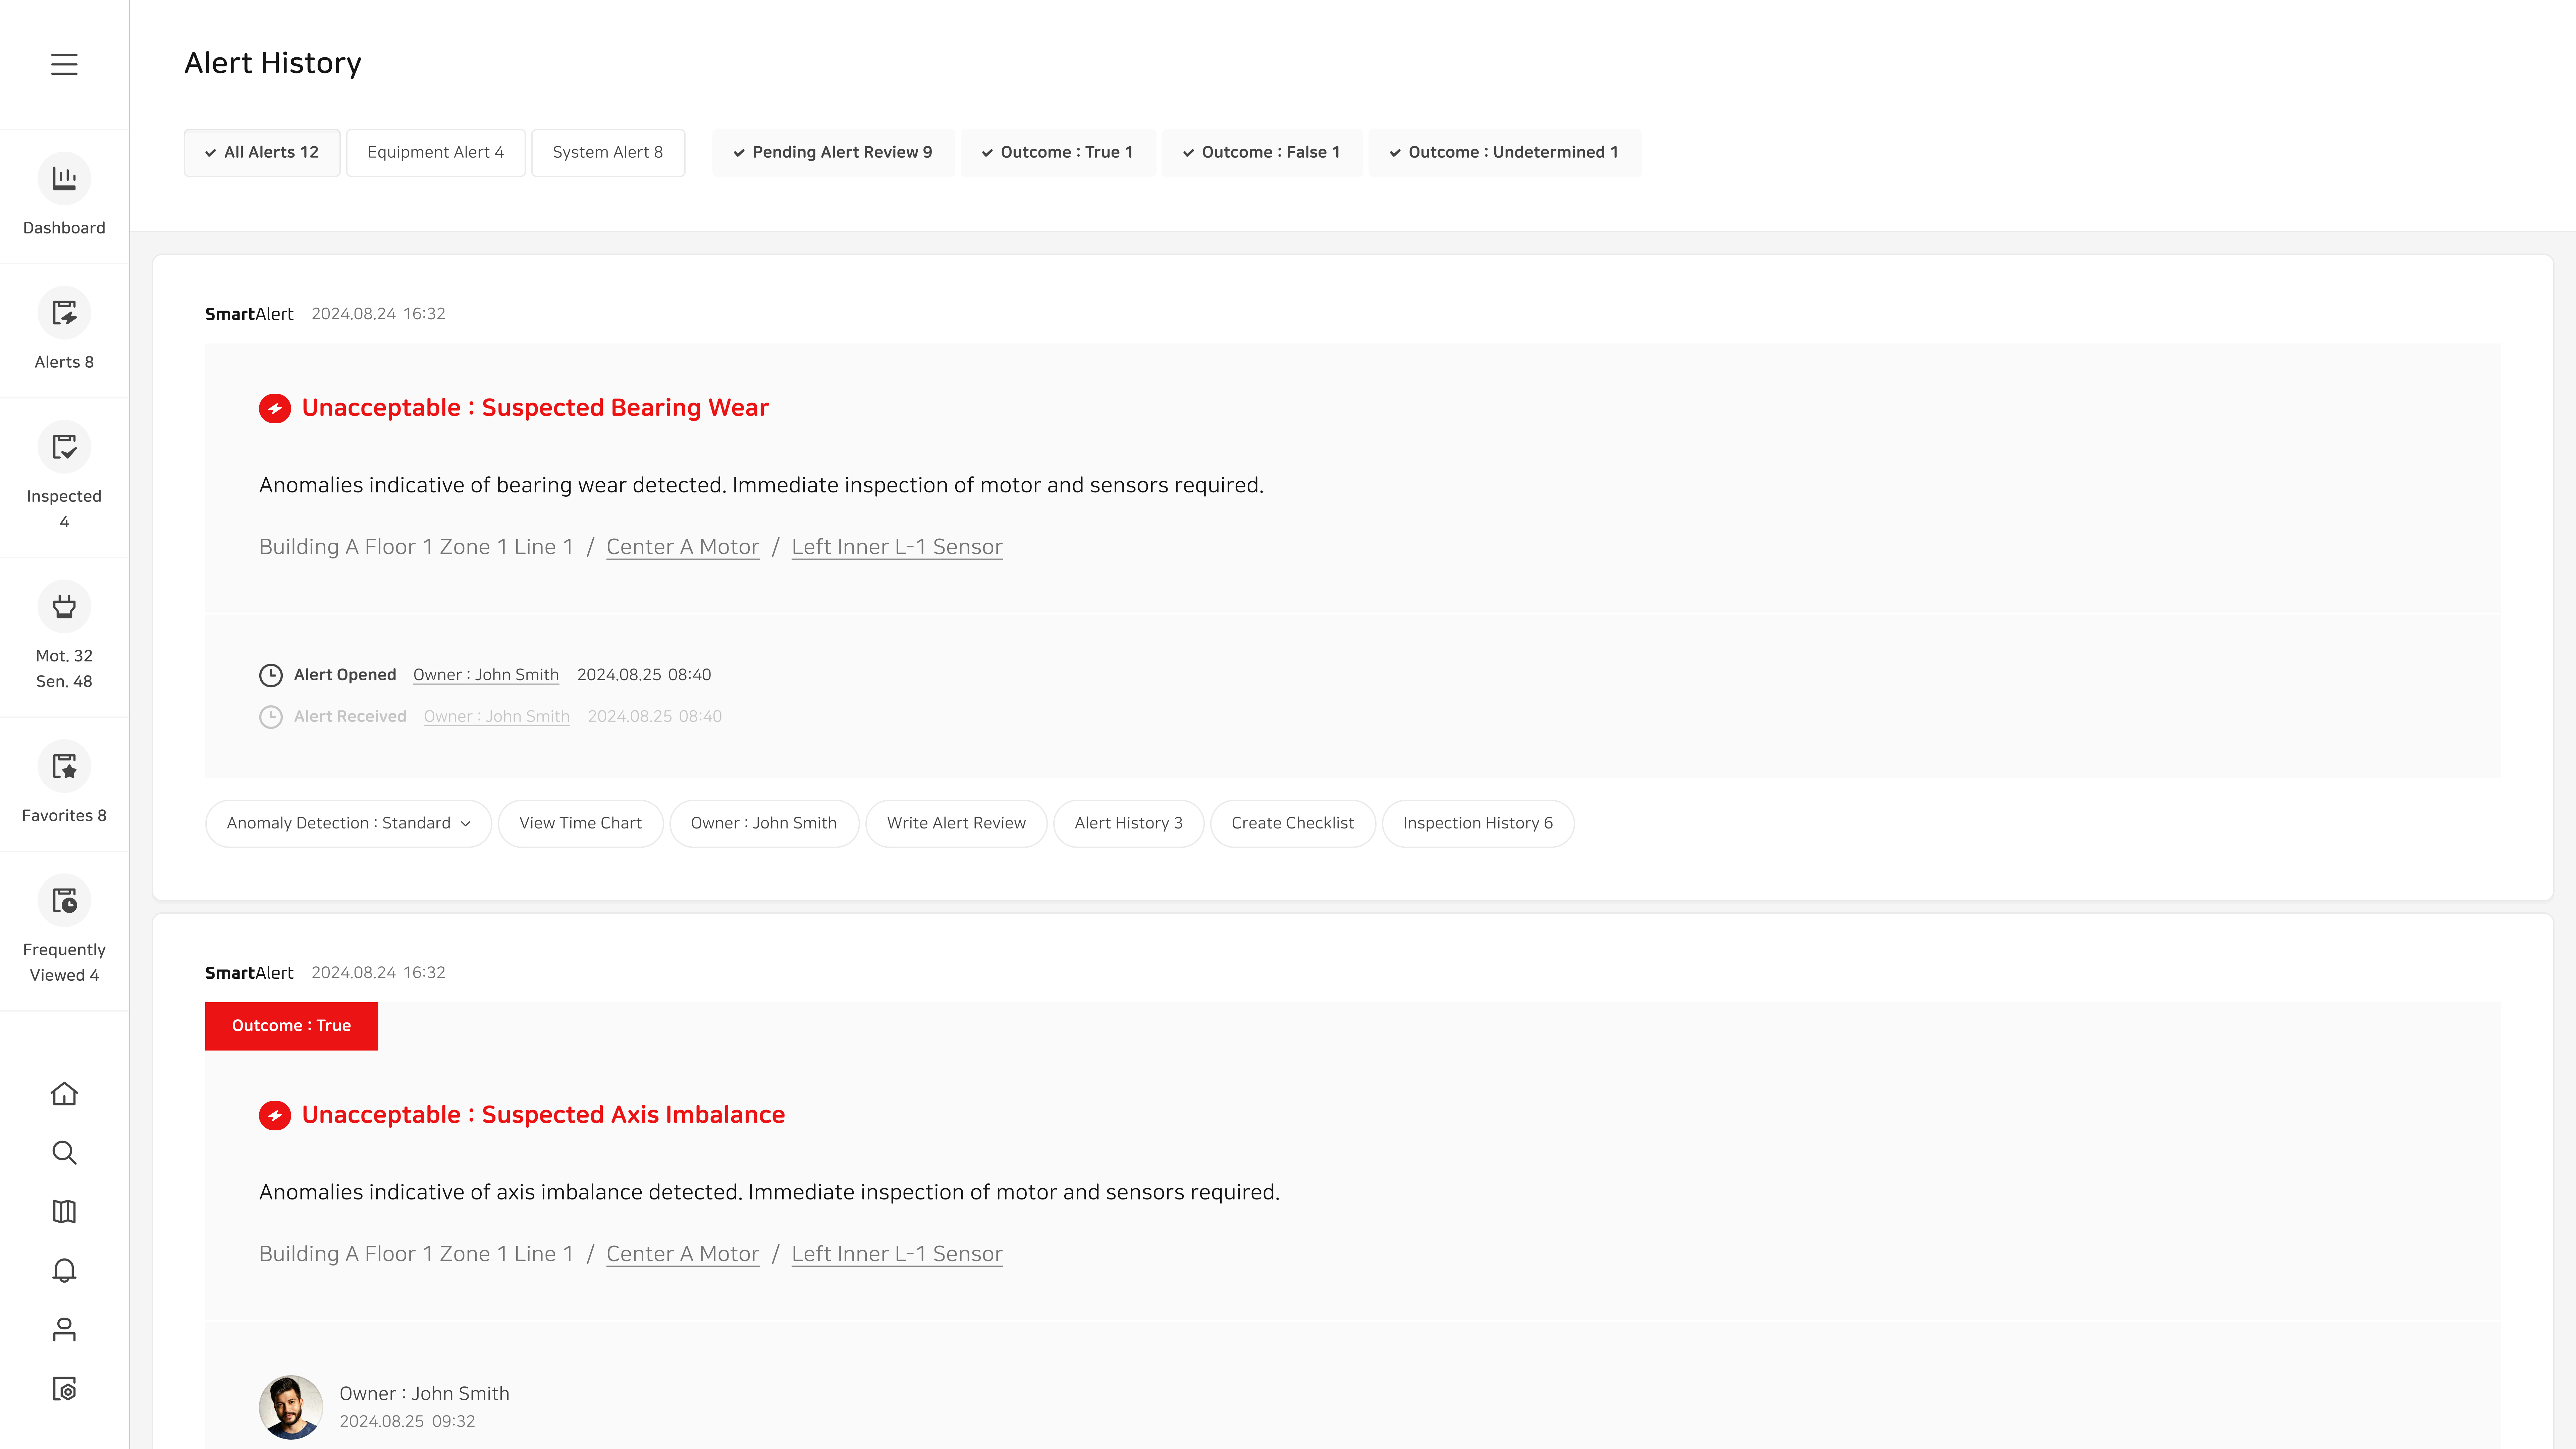Click the View Time Chart button
Viewport: 2576px width, 1449px height.
(580, 823)
